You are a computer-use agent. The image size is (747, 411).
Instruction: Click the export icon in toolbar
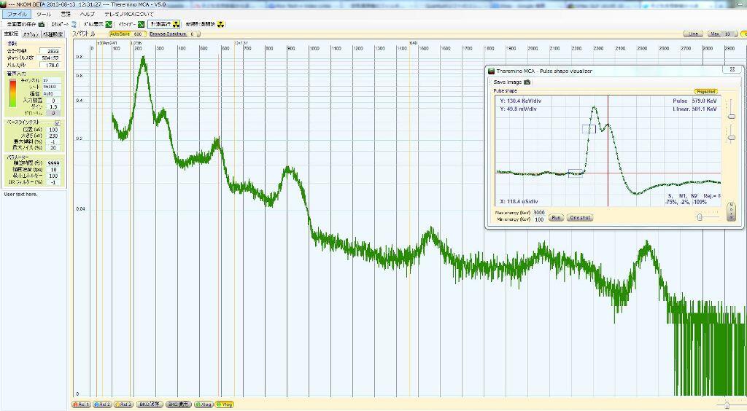click(x=74, y=24)
